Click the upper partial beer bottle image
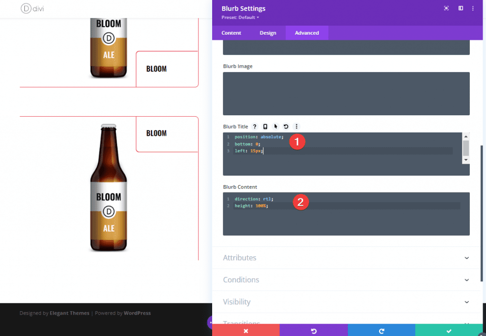This screenshot has width=486, height=336. point(109,48)
